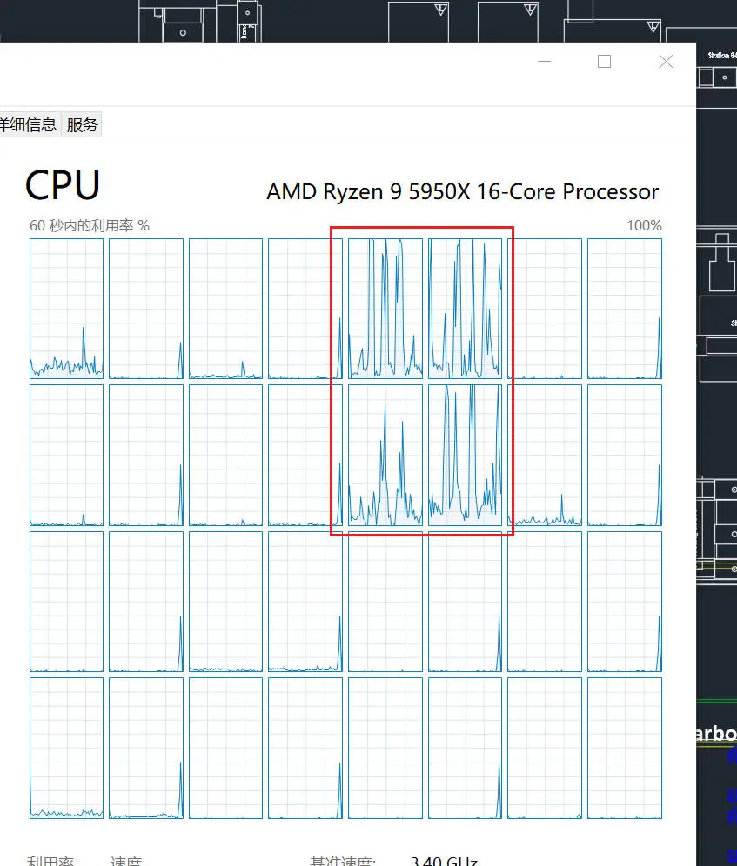This screenshot has height=866, width=737.
Task: Select the seventh core graph in the second row
Action: (x=545, y=455)
